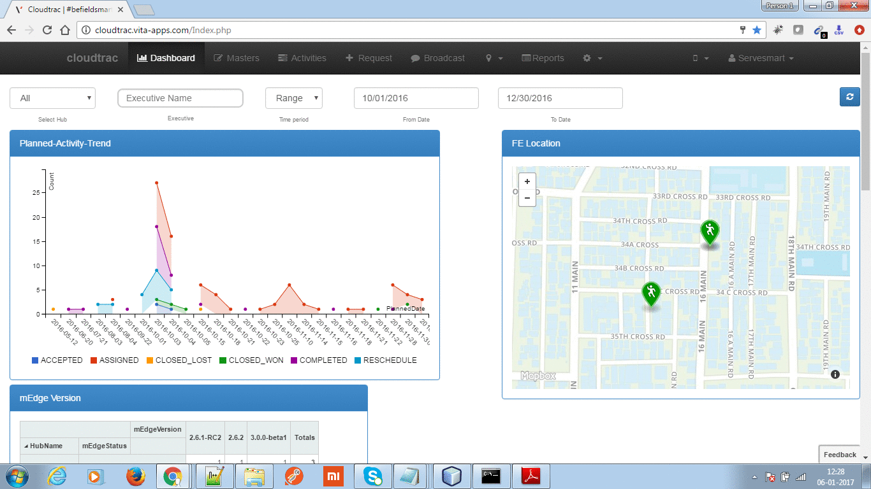The height and width of the screenshot is (489, 871).
Task: Open the Windows Start menu
Action: [17, 476]
